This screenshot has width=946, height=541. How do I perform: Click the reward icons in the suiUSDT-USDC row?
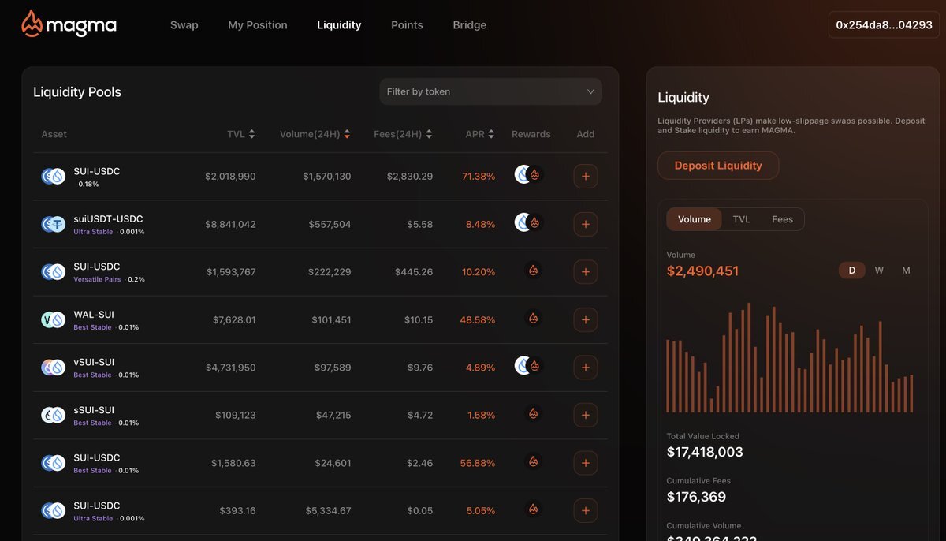click(x=529, y=223)
